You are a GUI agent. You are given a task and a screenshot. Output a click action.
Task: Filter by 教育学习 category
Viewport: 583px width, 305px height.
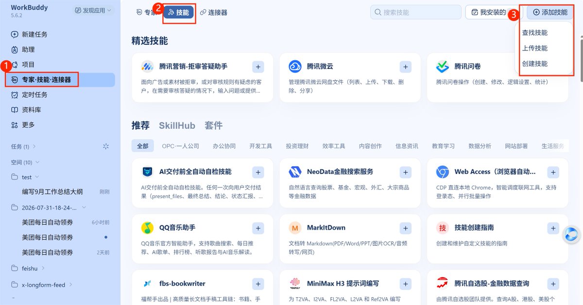click(x=443, y=146)
